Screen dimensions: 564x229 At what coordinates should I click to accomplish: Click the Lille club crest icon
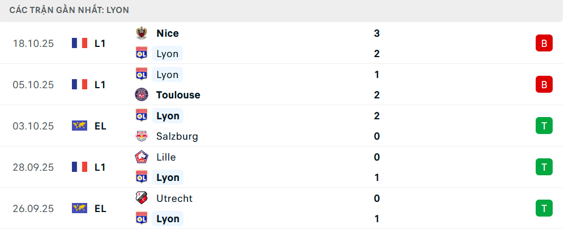pyautogui.click(x=142, y=157)
